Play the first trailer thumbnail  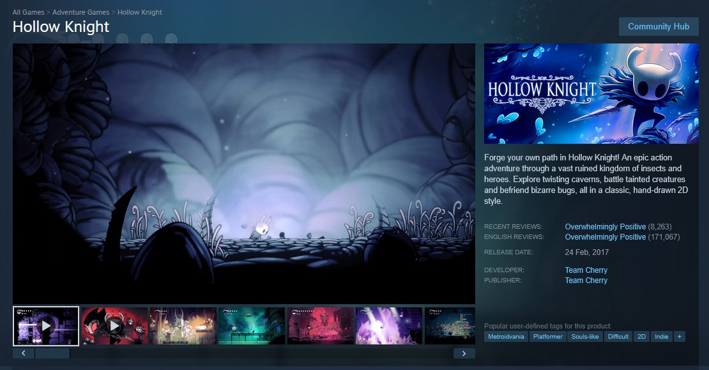(x=45, y=326)
